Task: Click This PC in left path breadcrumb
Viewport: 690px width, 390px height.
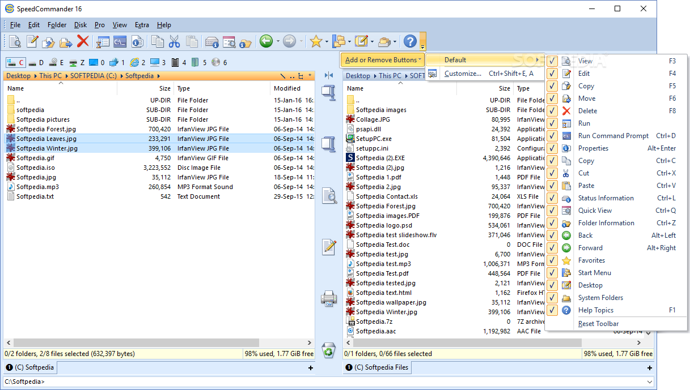Action: pyautogui.click(x=50, y=75)
